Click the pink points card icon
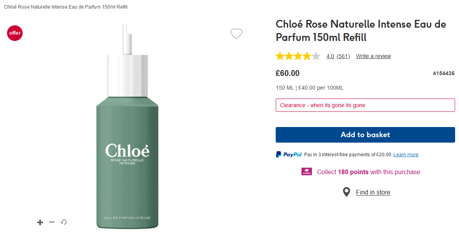Viewport: 459px width, 233px height. pos(307,172)
